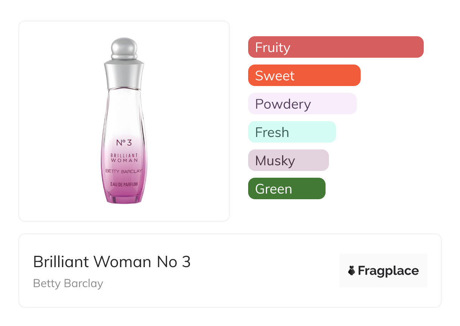Click the Powdery accord bar
The image size is (460, 326).
(302, 104)
